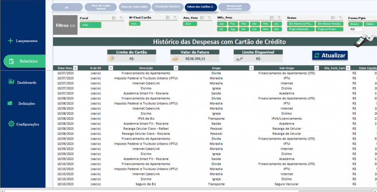Click the Limite Disponível cash icon
The height and width of the screenshot is (192, 377).
point(239,58)
